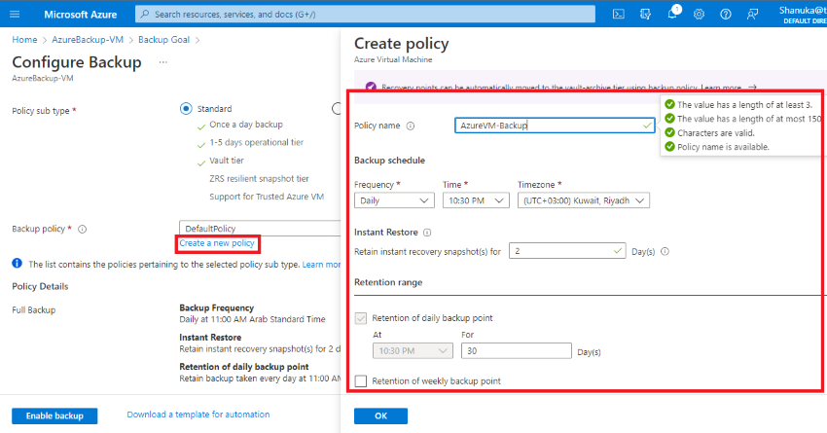Screen dimensions: 827x433
Task: Click the Enable backup button
Action: coord(54,415)
